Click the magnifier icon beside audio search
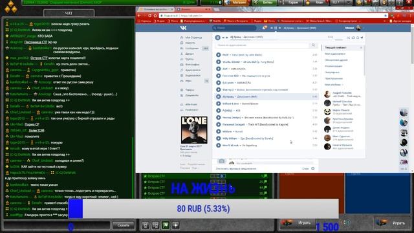This screenshot has width=414, height=233. point(313,45)
